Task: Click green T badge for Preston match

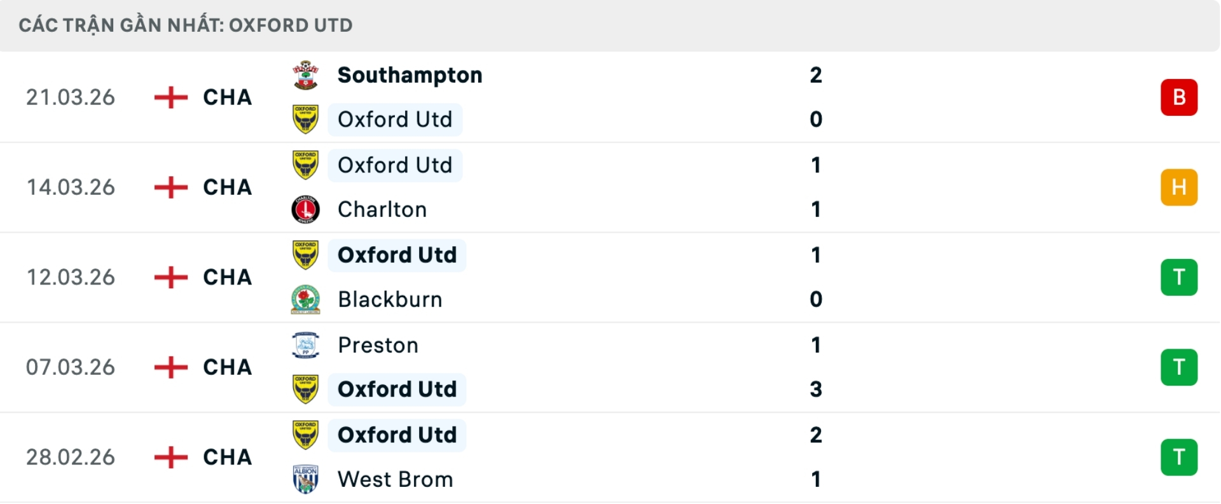Action: pyautogui.click(x=1178, y=367)
